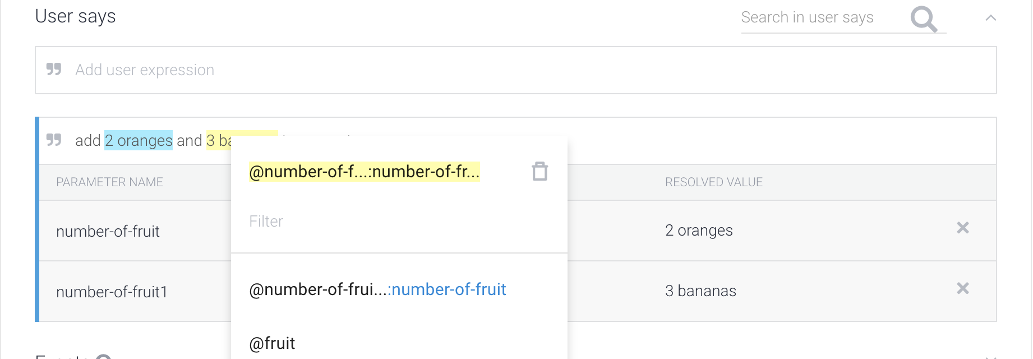Click the quote icon beside Add user expression

point(54,70)
